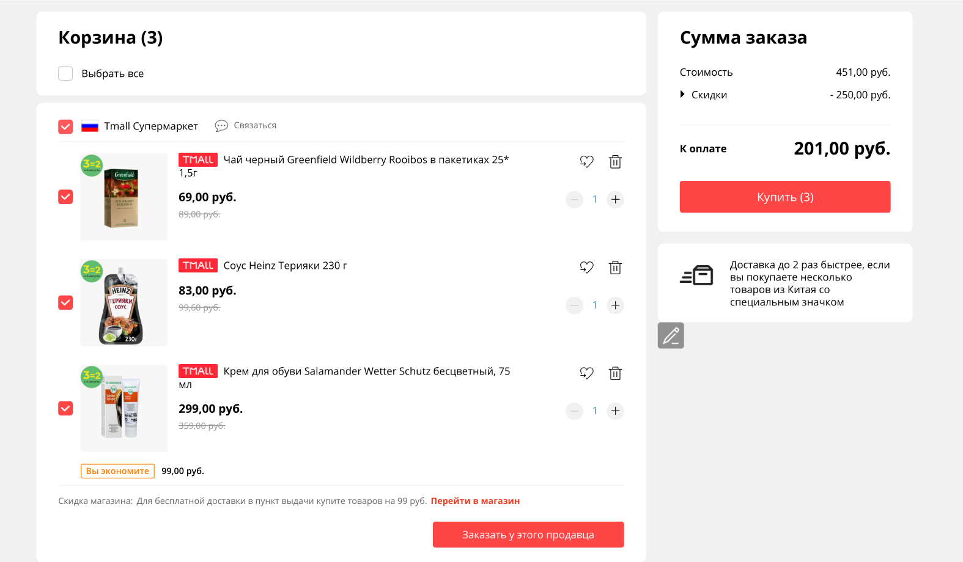The width and height of the screenshot is (963, 562).
Task: Add Salamander shoe cream to wishlist
Action: (586, 373)
